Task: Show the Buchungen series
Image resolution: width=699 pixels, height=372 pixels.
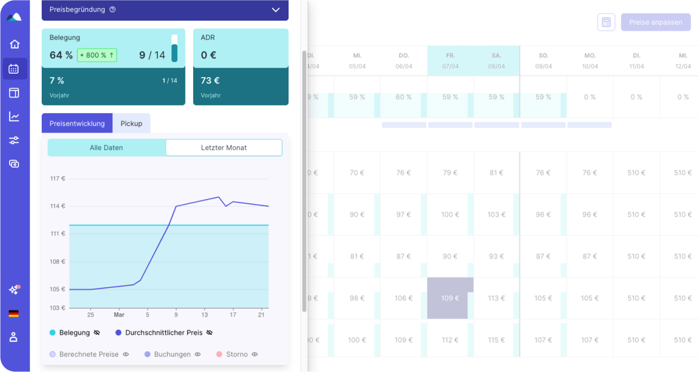Action: [198, 355]
